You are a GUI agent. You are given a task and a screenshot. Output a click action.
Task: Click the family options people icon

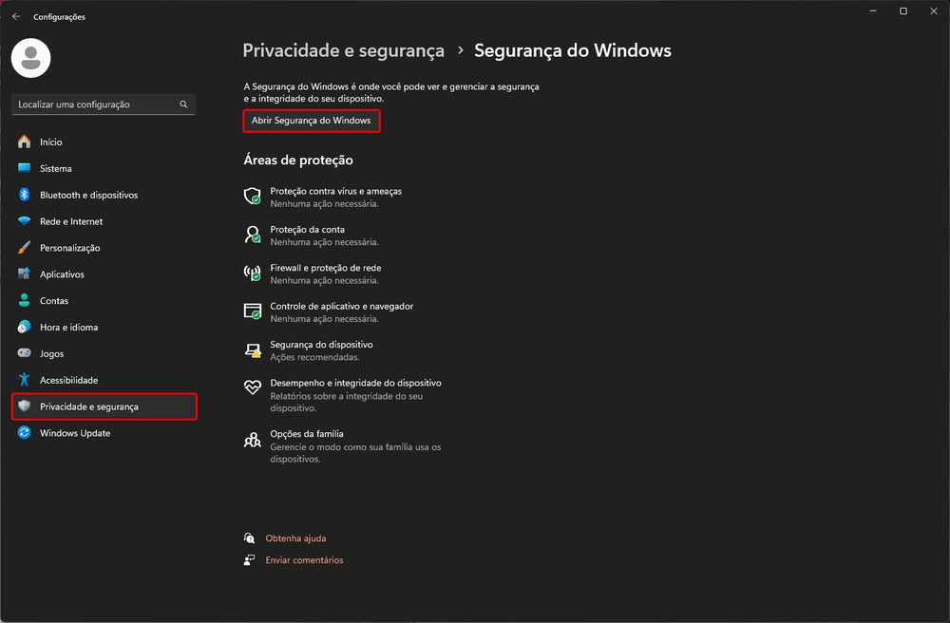click(x=252, y=440)
